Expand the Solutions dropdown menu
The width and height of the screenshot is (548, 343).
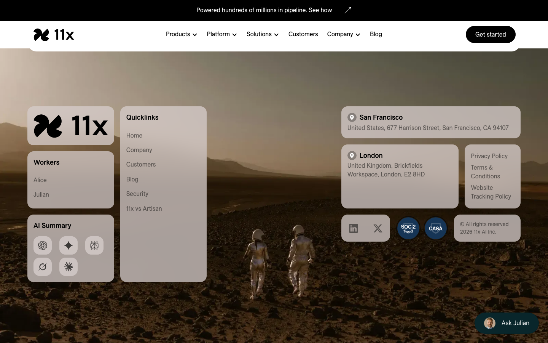(263, 34)
